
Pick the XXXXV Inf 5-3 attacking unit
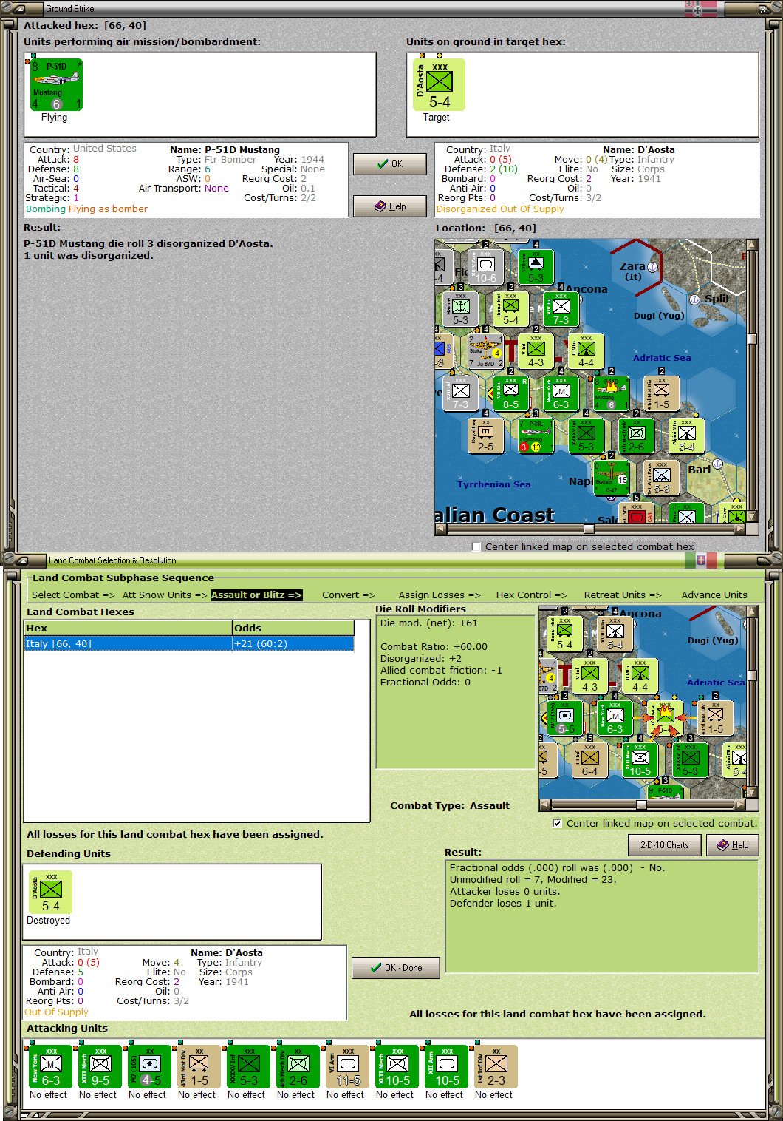pyautogui.click(x=249, y=1066)
